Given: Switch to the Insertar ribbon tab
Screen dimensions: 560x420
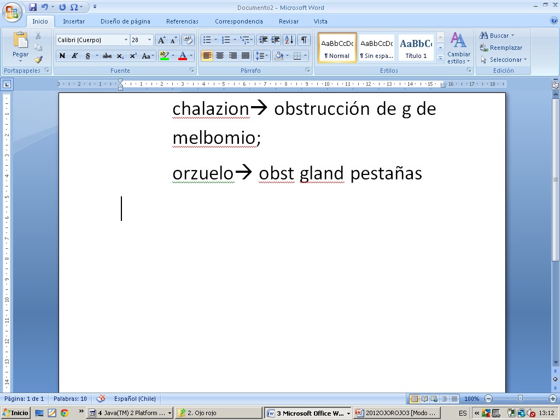Looking at the screenshot, I should pos(74,21).
